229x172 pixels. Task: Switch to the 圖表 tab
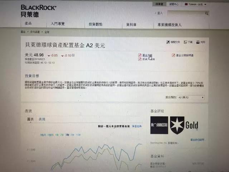tap(30, 119)
